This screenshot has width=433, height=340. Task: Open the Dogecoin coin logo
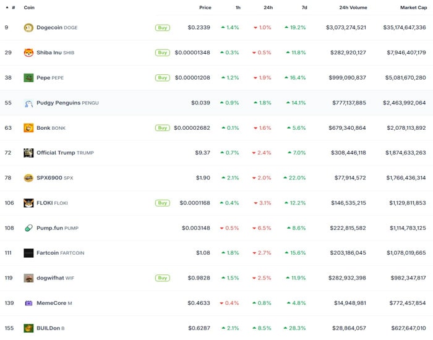pyautogui.click(x=28, y=28)
